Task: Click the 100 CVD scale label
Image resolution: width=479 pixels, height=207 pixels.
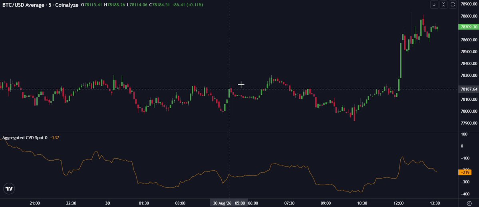Action: click(464, 134)
